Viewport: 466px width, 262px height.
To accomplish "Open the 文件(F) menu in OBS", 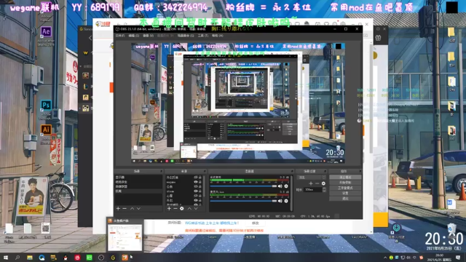I will [x=119, y=36].
